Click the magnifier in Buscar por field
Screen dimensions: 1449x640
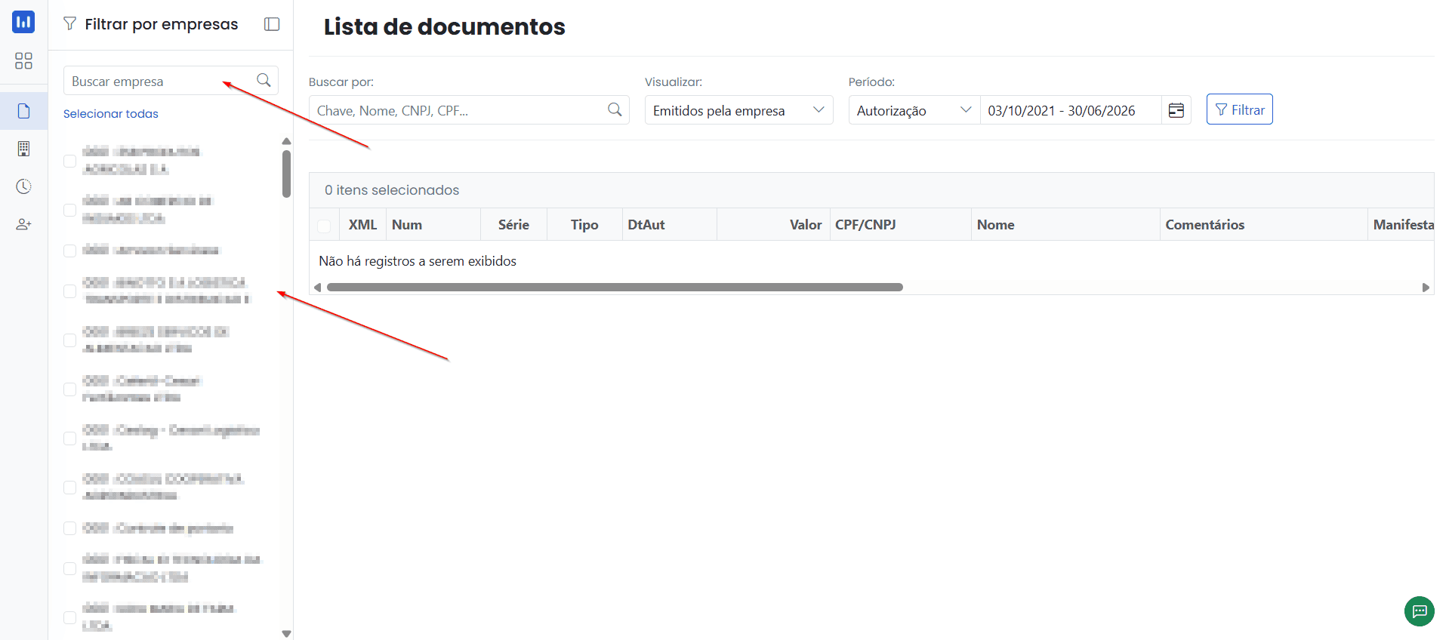coord(615,110)
